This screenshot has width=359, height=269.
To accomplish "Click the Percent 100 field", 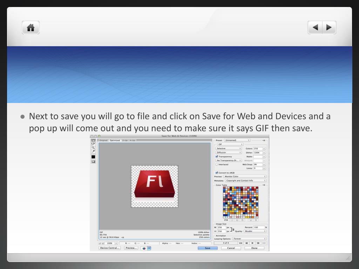I will 259,227.
